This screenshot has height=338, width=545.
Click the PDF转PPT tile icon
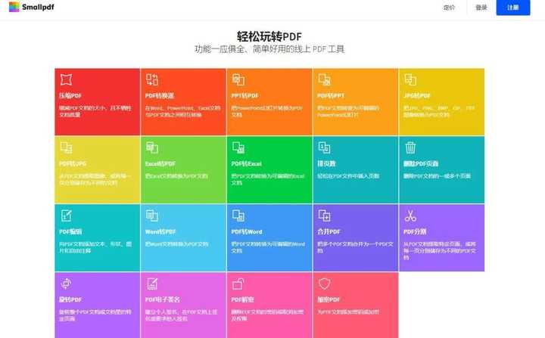click(x=324, y=79)
